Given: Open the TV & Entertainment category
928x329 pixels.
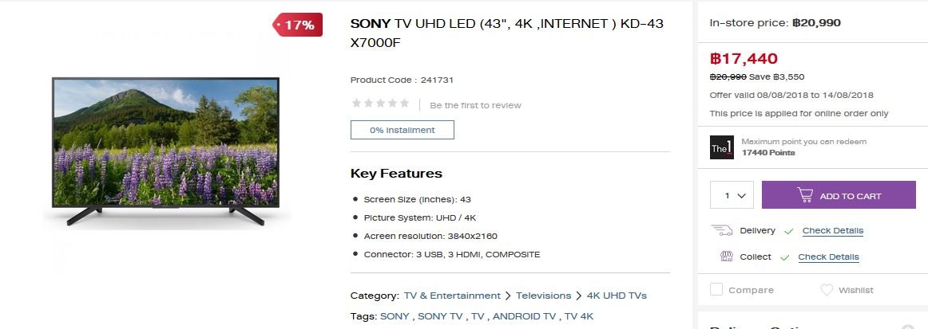Looking at the screenshot, I should [452, 296].
